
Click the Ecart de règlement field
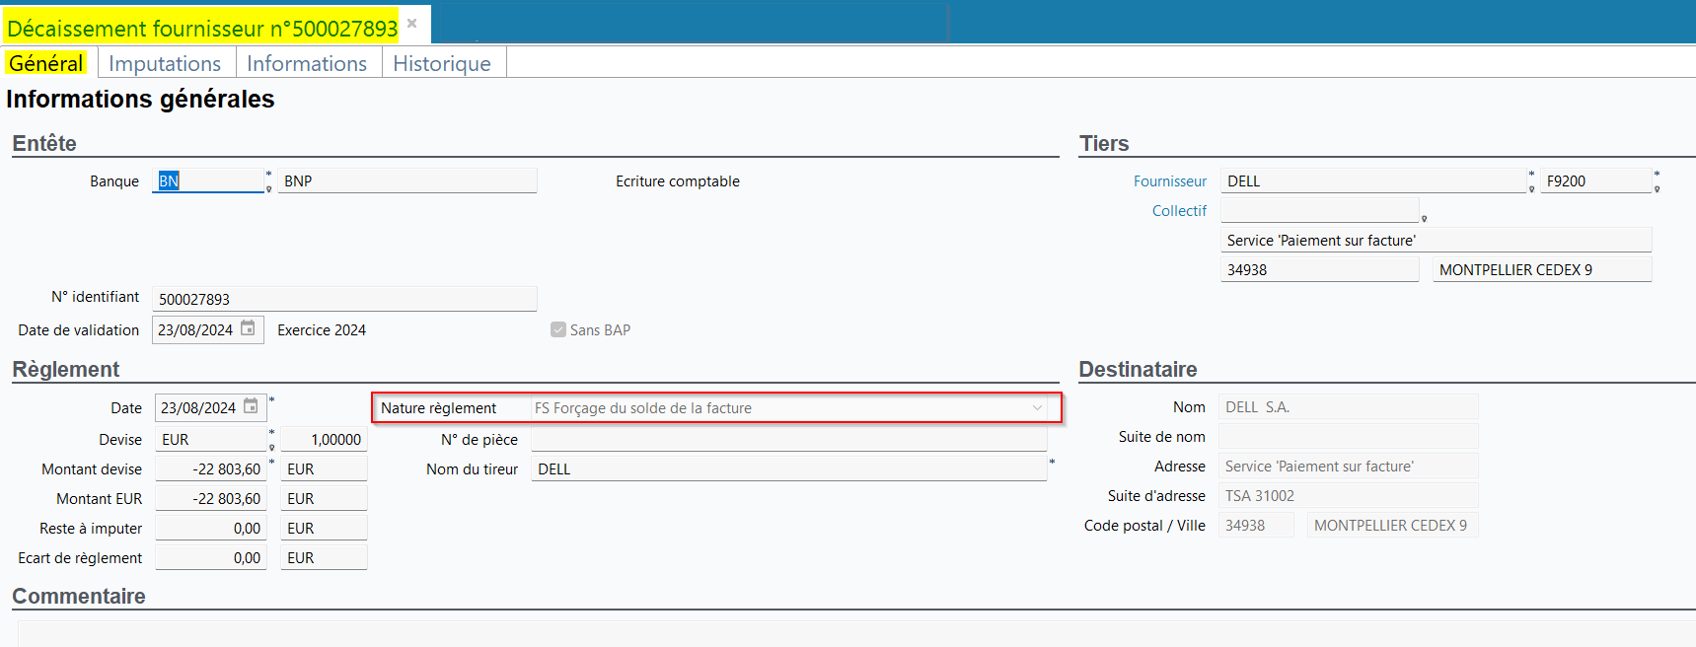click(211, 557)
